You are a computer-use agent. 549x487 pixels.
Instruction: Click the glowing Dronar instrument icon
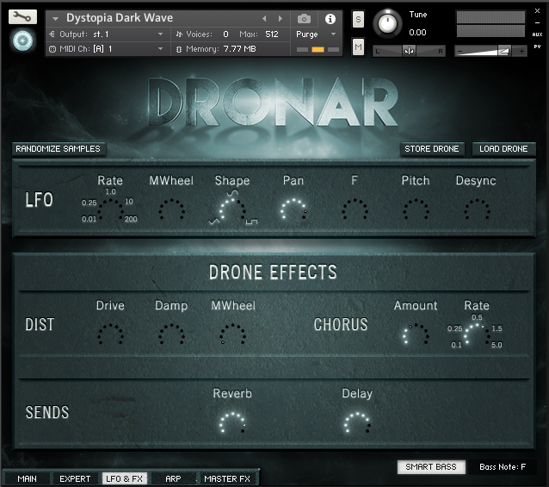(x=22, y=41)
